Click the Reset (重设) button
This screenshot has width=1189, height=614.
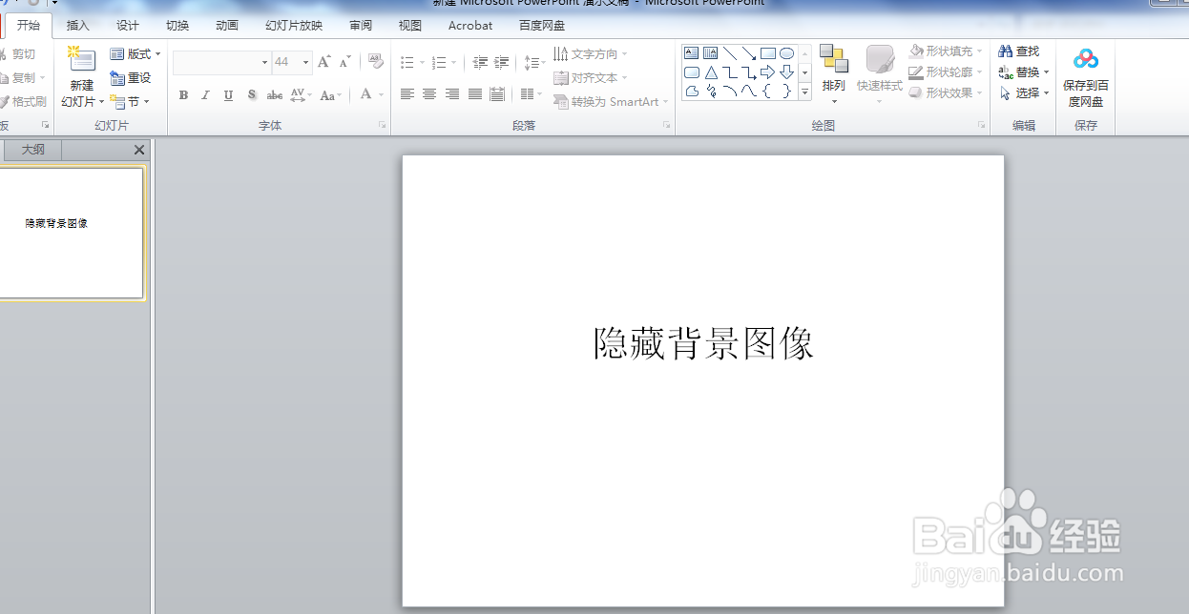point(131,80)
